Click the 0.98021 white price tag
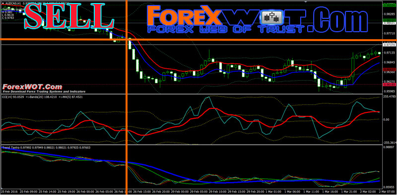397x195 pixels. (390, 23)
